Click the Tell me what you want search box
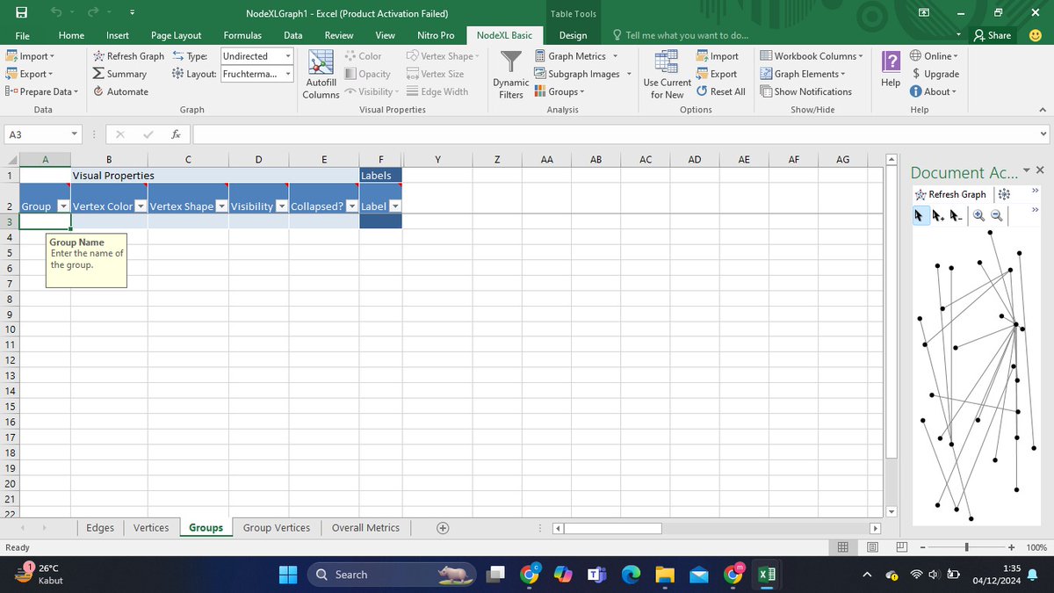 [681, 35]
